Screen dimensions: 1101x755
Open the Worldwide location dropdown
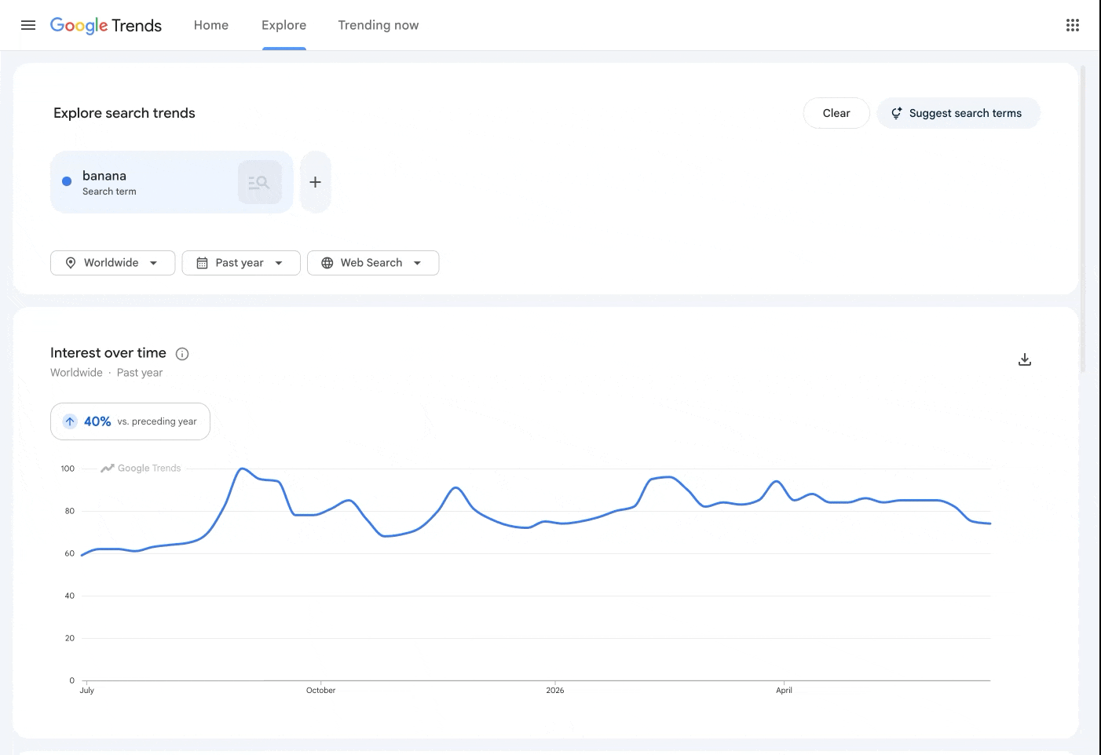click(112, 263)
